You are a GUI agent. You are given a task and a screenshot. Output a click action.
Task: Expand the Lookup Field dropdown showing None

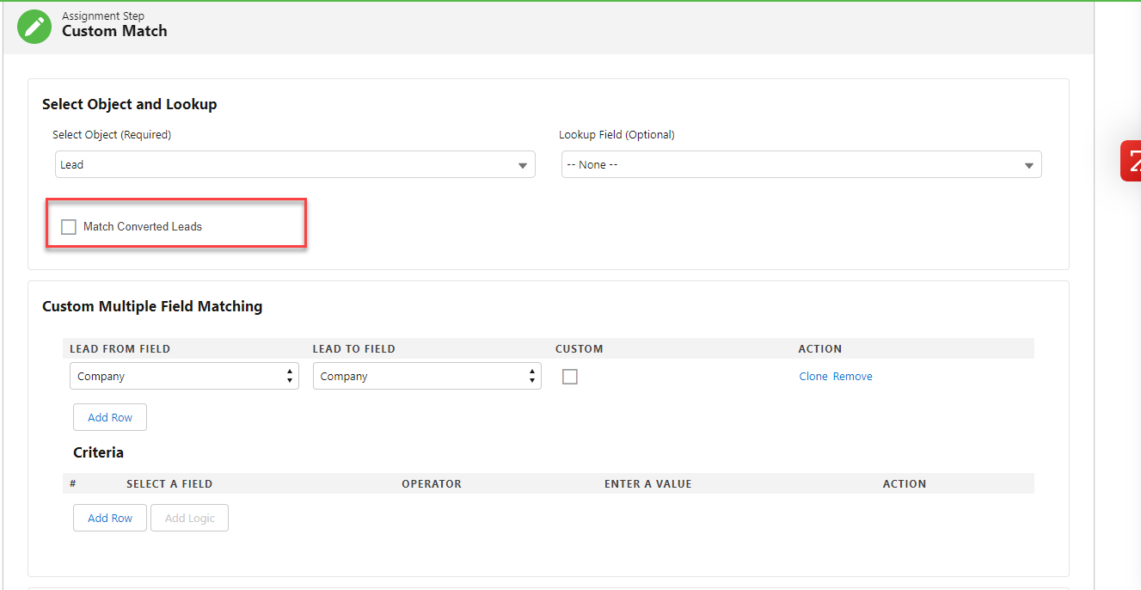click(801, 165)
